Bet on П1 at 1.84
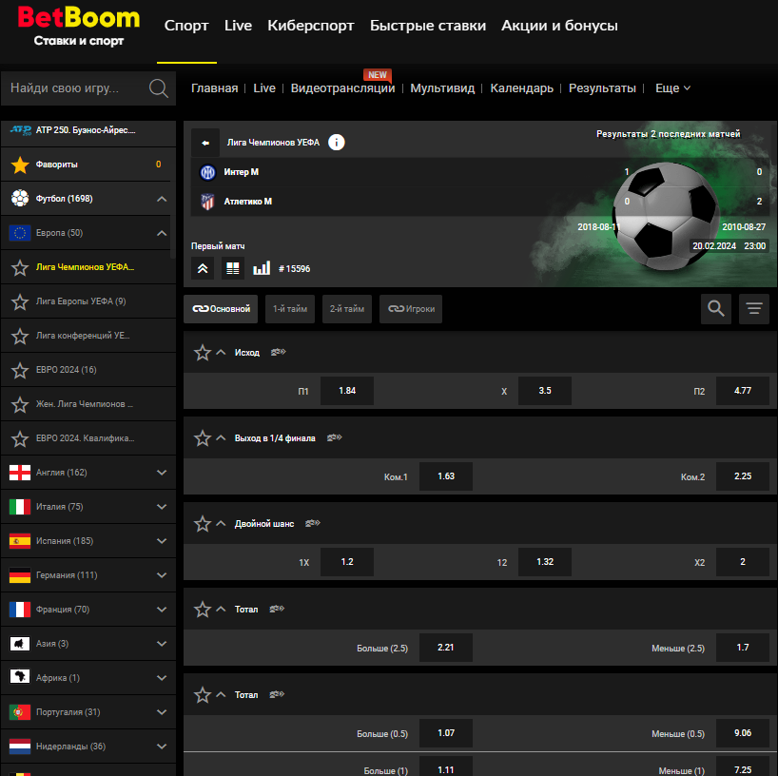This screenshot has width=778, height=776. click(347, 391)
